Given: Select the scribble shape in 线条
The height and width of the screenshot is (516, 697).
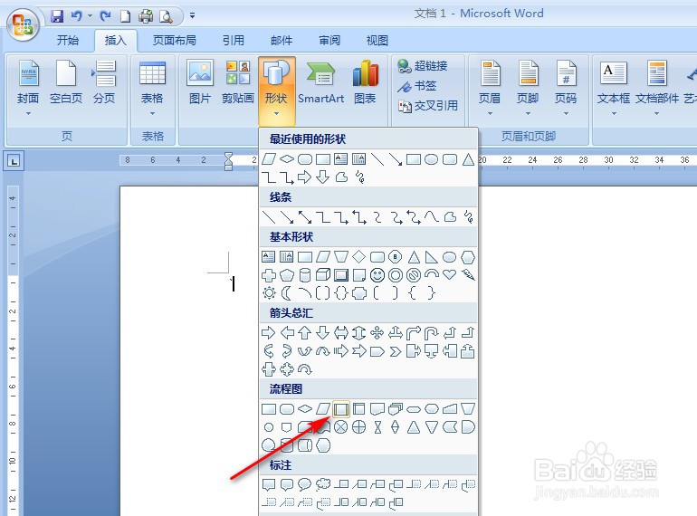Looking at the screenshot, I should click(x=468, y=217).
